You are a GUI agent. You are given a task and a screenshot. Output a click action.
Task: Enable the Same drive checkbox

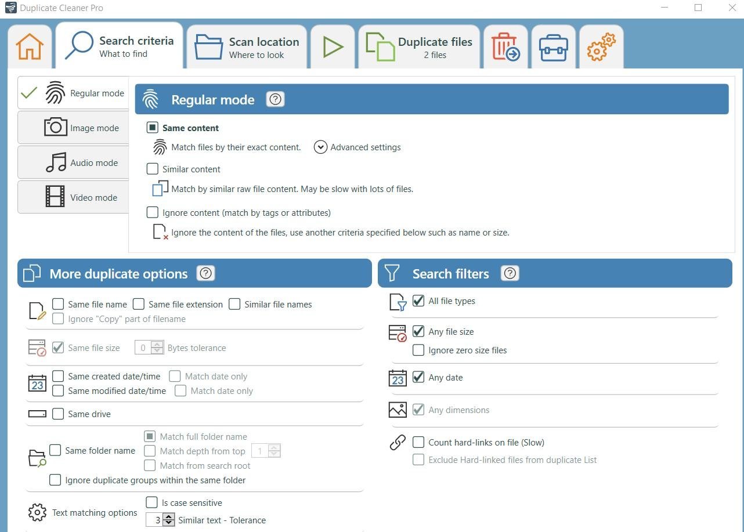coord(58,414)
